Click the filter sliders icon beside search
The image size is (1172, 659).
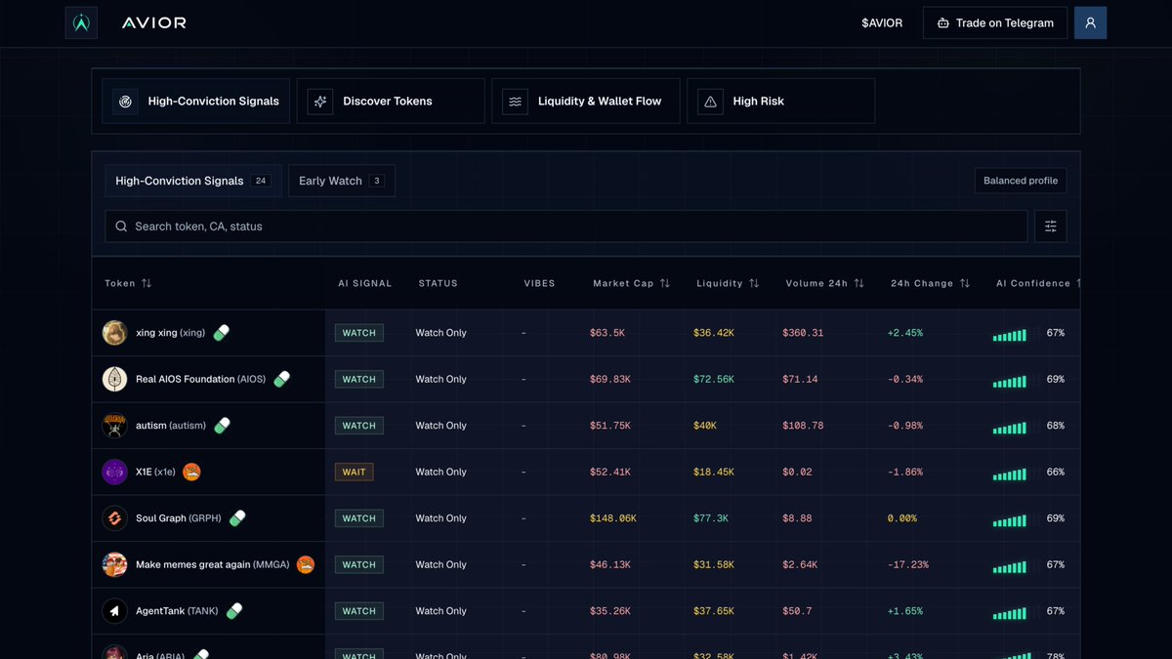click(1051, 227)
